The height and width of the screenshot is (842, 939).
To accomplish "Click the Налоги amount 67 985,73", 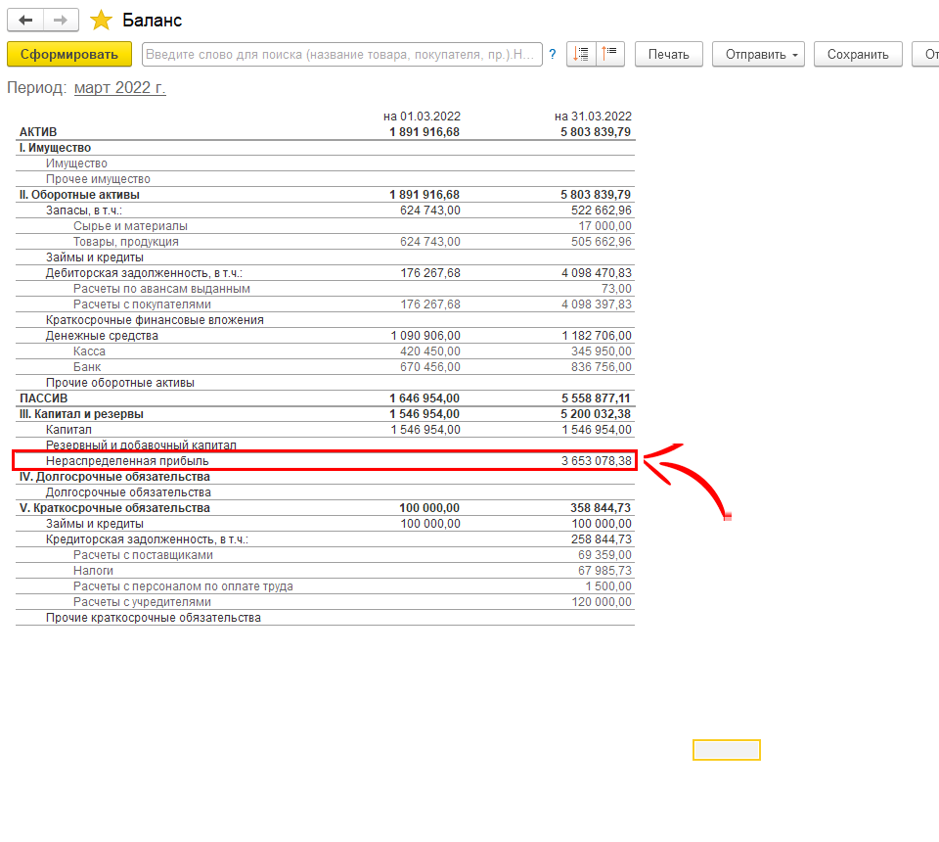I will click(x=604, y=571).
